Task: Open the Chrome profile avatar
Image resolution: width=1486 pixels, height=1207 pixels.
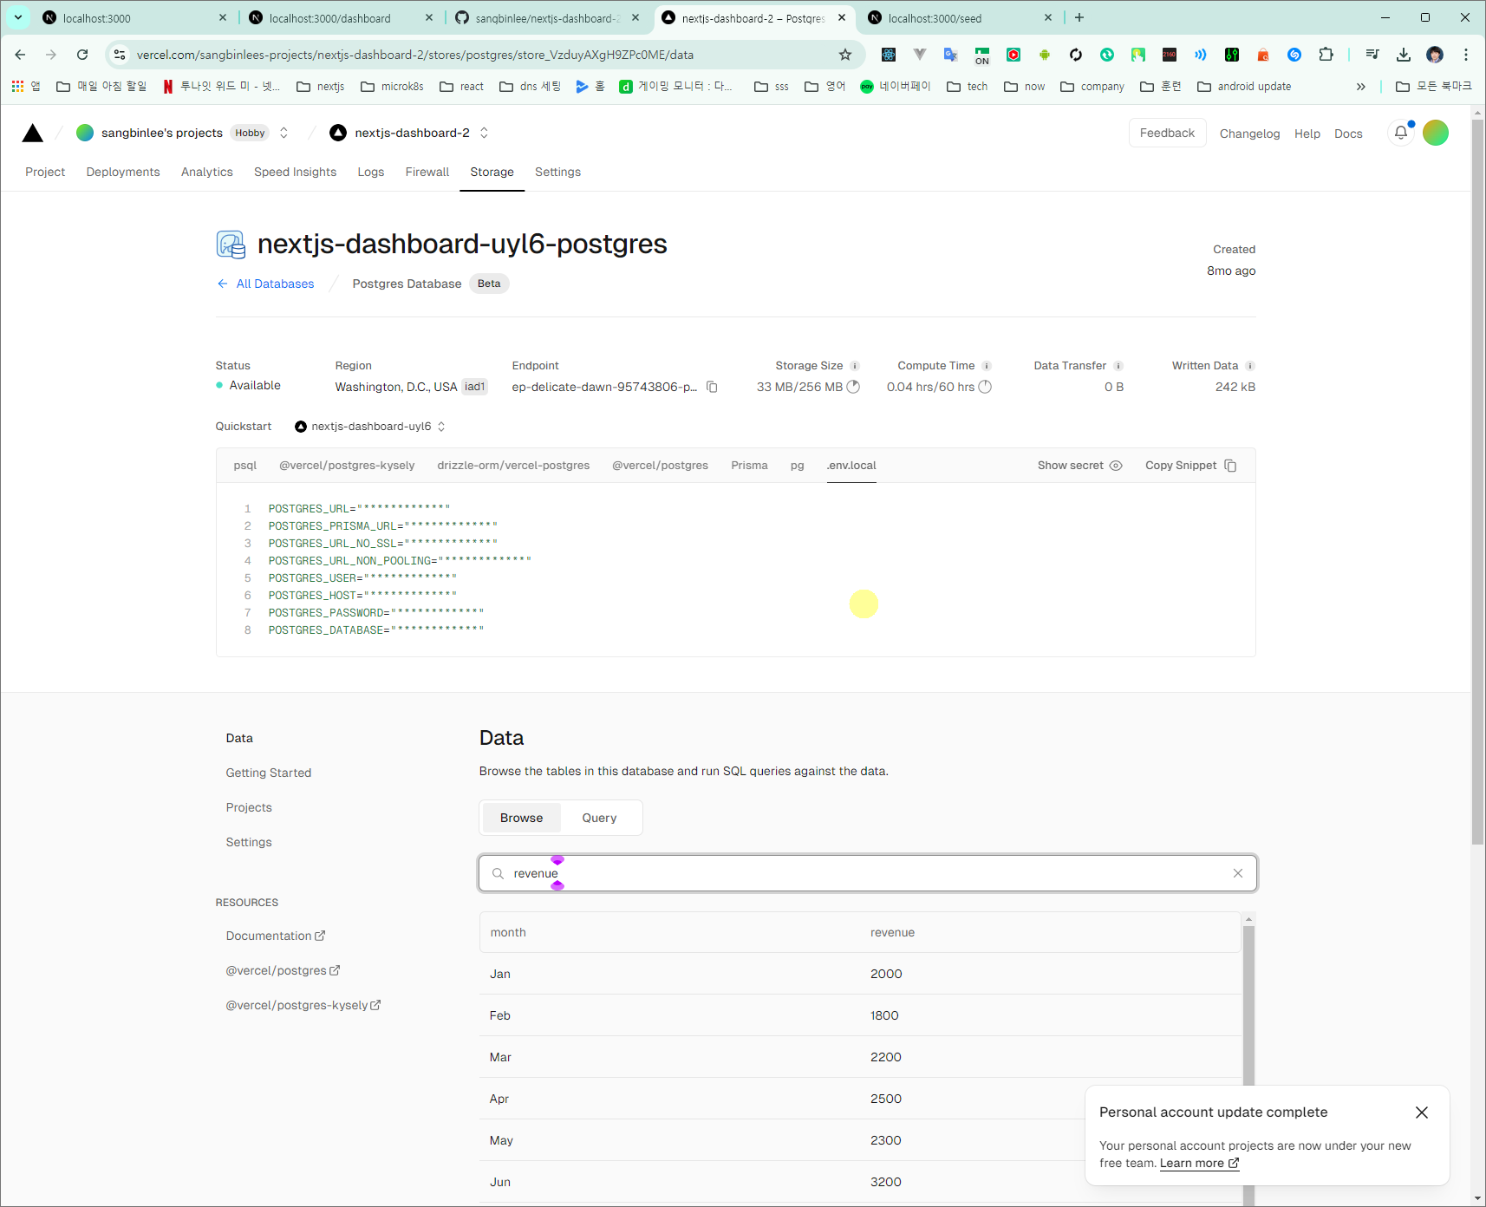Action: (x=1435, y=55)
